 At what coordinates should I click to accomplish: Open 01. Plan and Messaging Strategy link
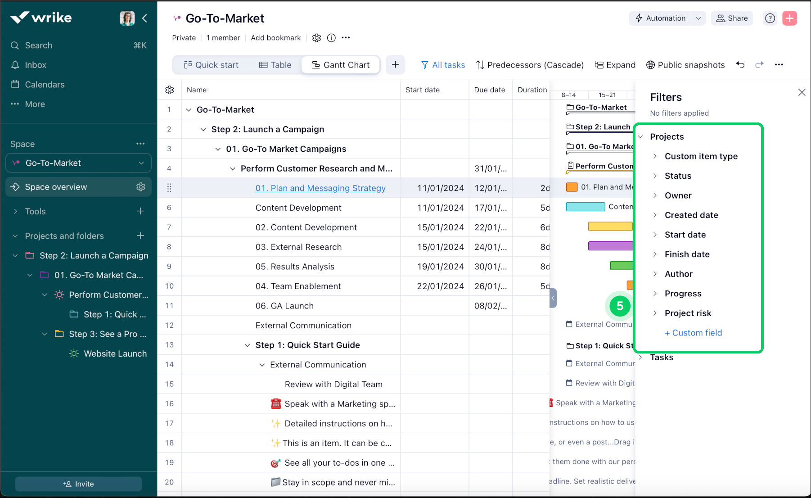320,188
